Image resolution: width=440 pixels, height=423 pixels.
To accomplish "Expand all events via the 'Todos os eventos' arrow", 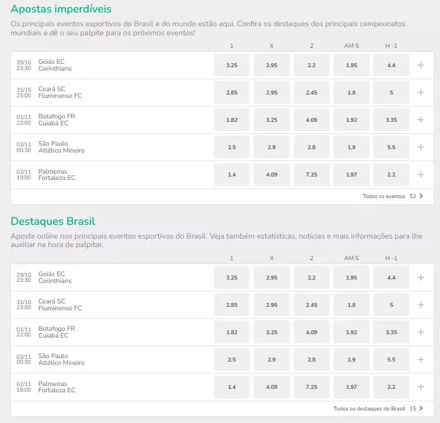I will click(x=421, y=196).
